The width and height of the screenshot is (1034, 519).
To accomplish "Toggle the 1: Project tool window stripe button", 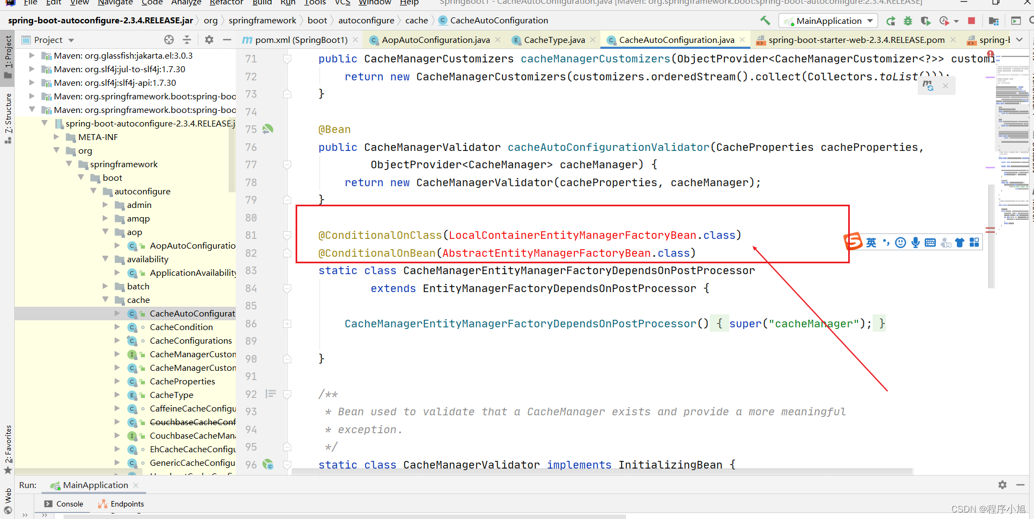I will point(8,56).
